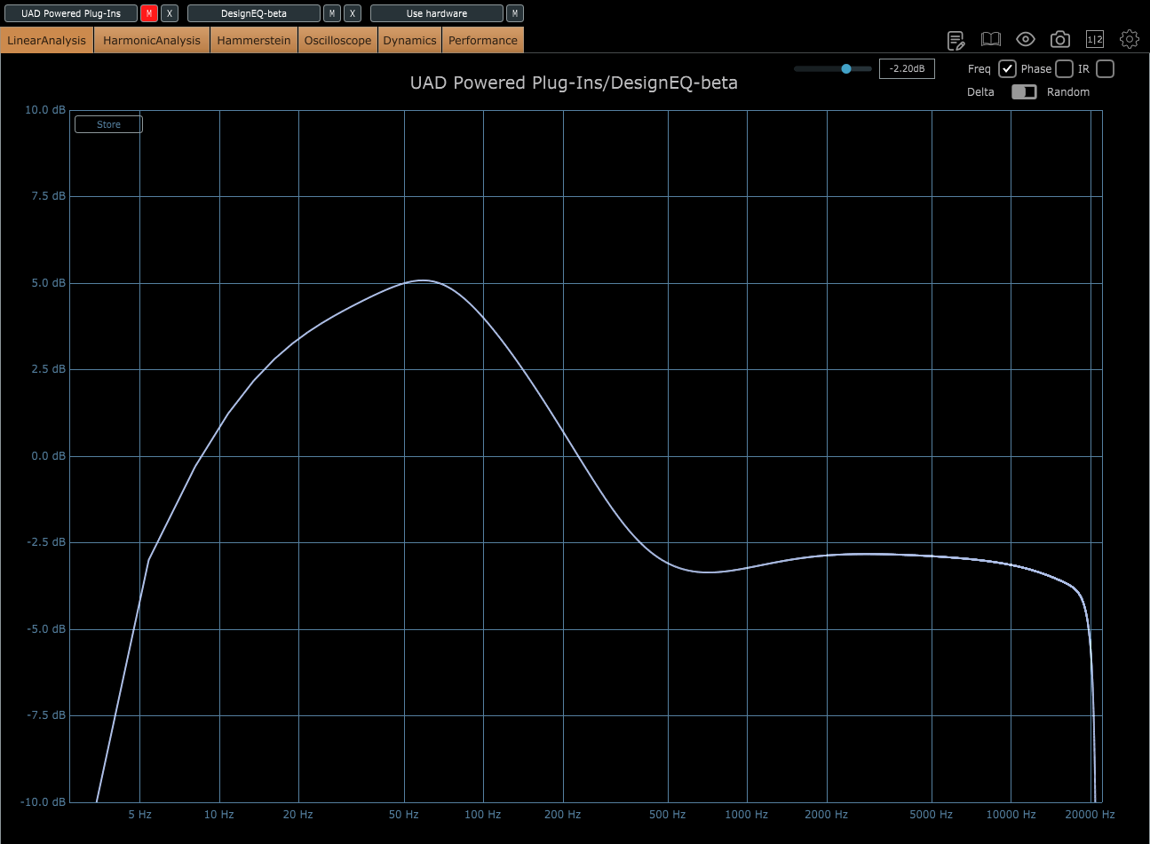Uncheck the Freq checkbox
Screen dimensions: 1150x844
[x=1007, y=69]
